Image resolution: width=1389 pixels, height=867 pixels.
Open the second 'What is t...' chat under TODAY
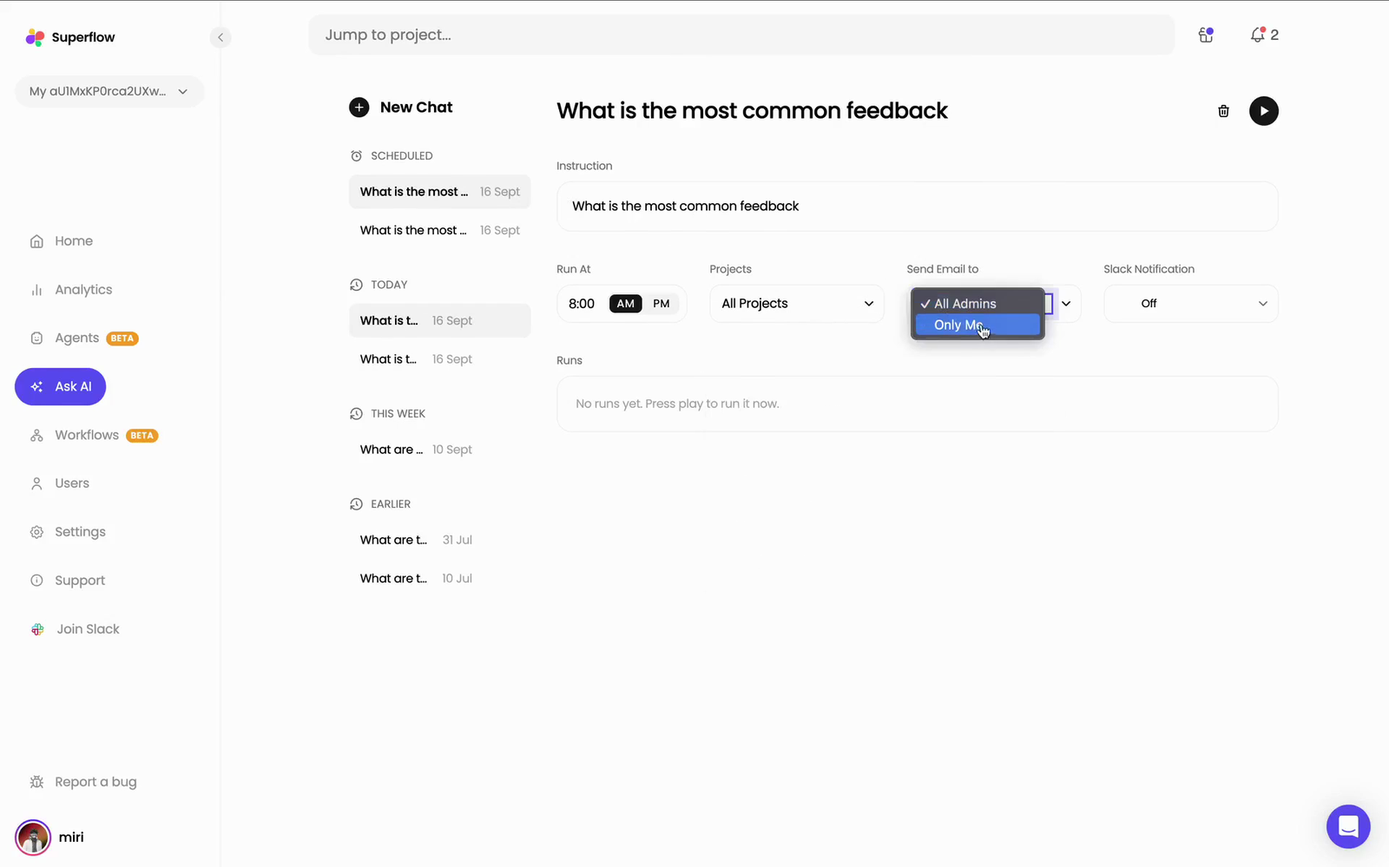click(440, 359)
